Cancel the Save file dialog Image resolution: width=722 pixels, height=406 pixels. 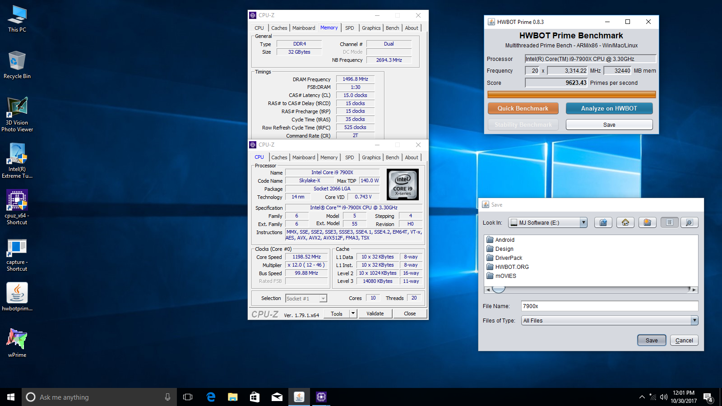point(684,341)
